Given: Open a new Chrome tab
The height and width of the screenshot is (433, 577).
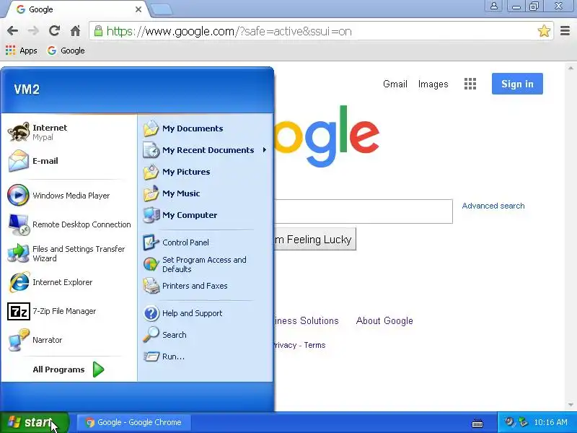Looking at the screenshot, I should click(x=162, y=10).
